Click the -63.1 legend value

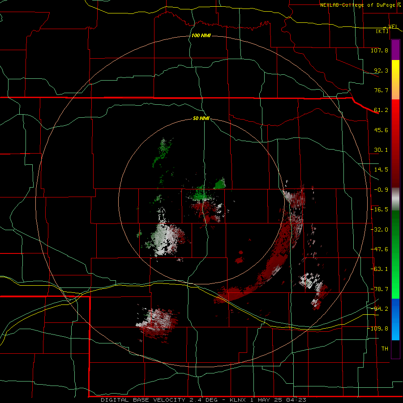(379, 269)
